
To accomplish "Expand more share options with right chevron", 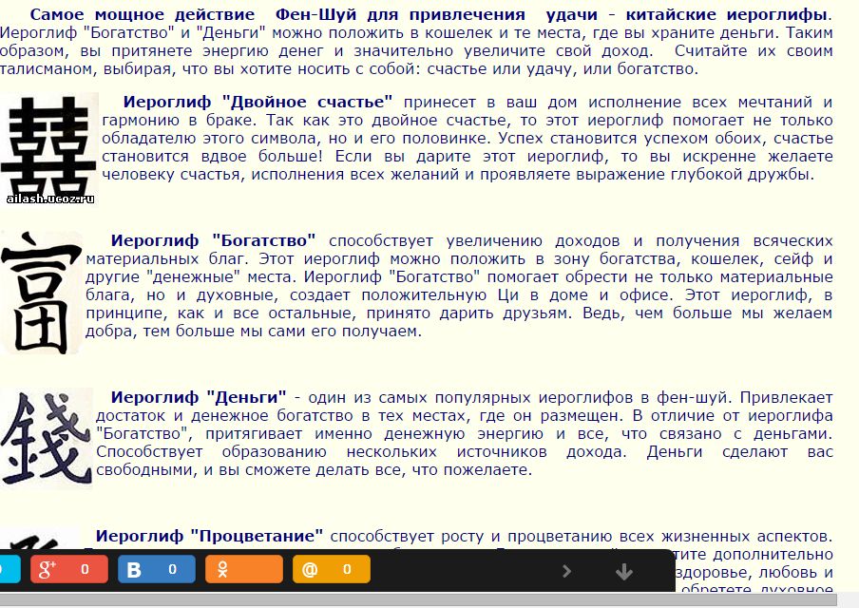I will coord(567,571).
